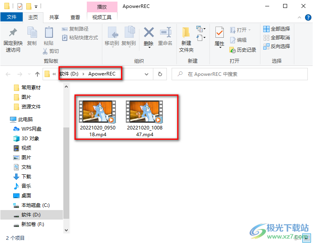Screen dimensions: 313x243
Task: Click sidebar scrollbar down arrow
Action: [66, 230]
